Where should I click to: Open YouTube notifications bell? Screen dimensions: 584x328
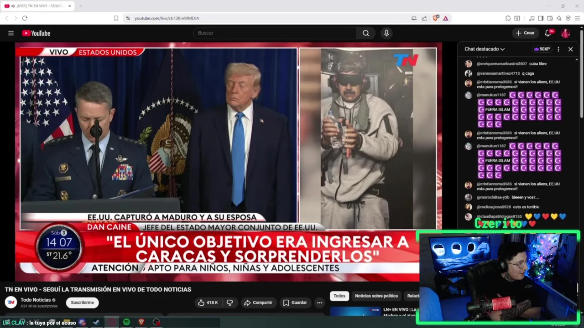(548, 33)
